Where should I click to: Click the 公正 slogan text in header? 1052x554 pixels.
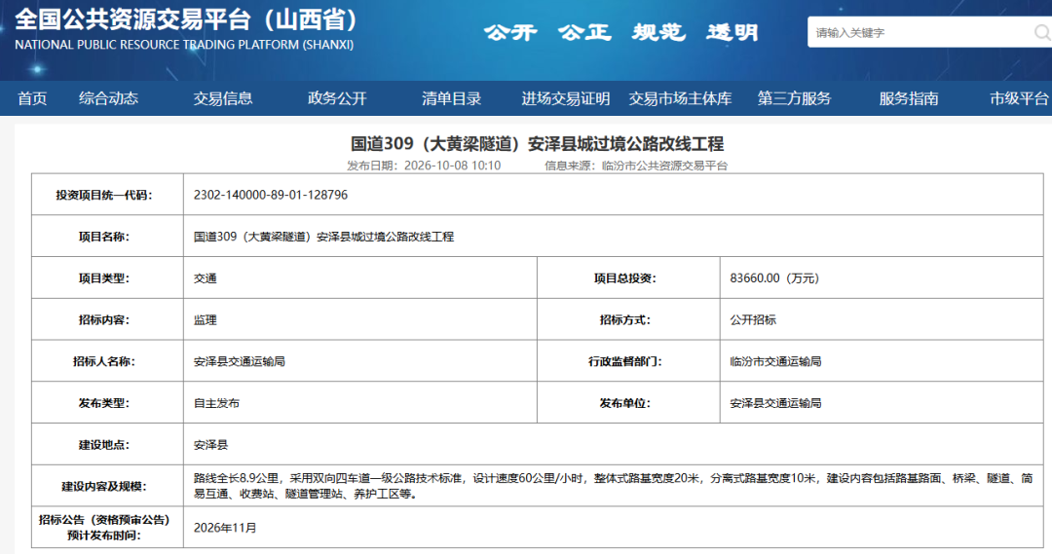(x=585, y=32)
